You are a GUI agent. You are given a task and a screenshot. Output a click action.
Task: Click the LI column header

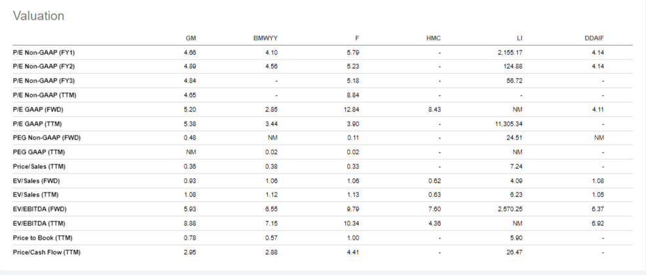(x=519, y=38)
